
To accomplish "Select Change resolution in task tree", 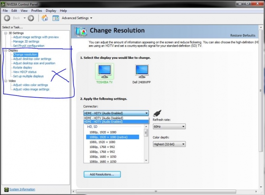I will click(x=25, y=54).
